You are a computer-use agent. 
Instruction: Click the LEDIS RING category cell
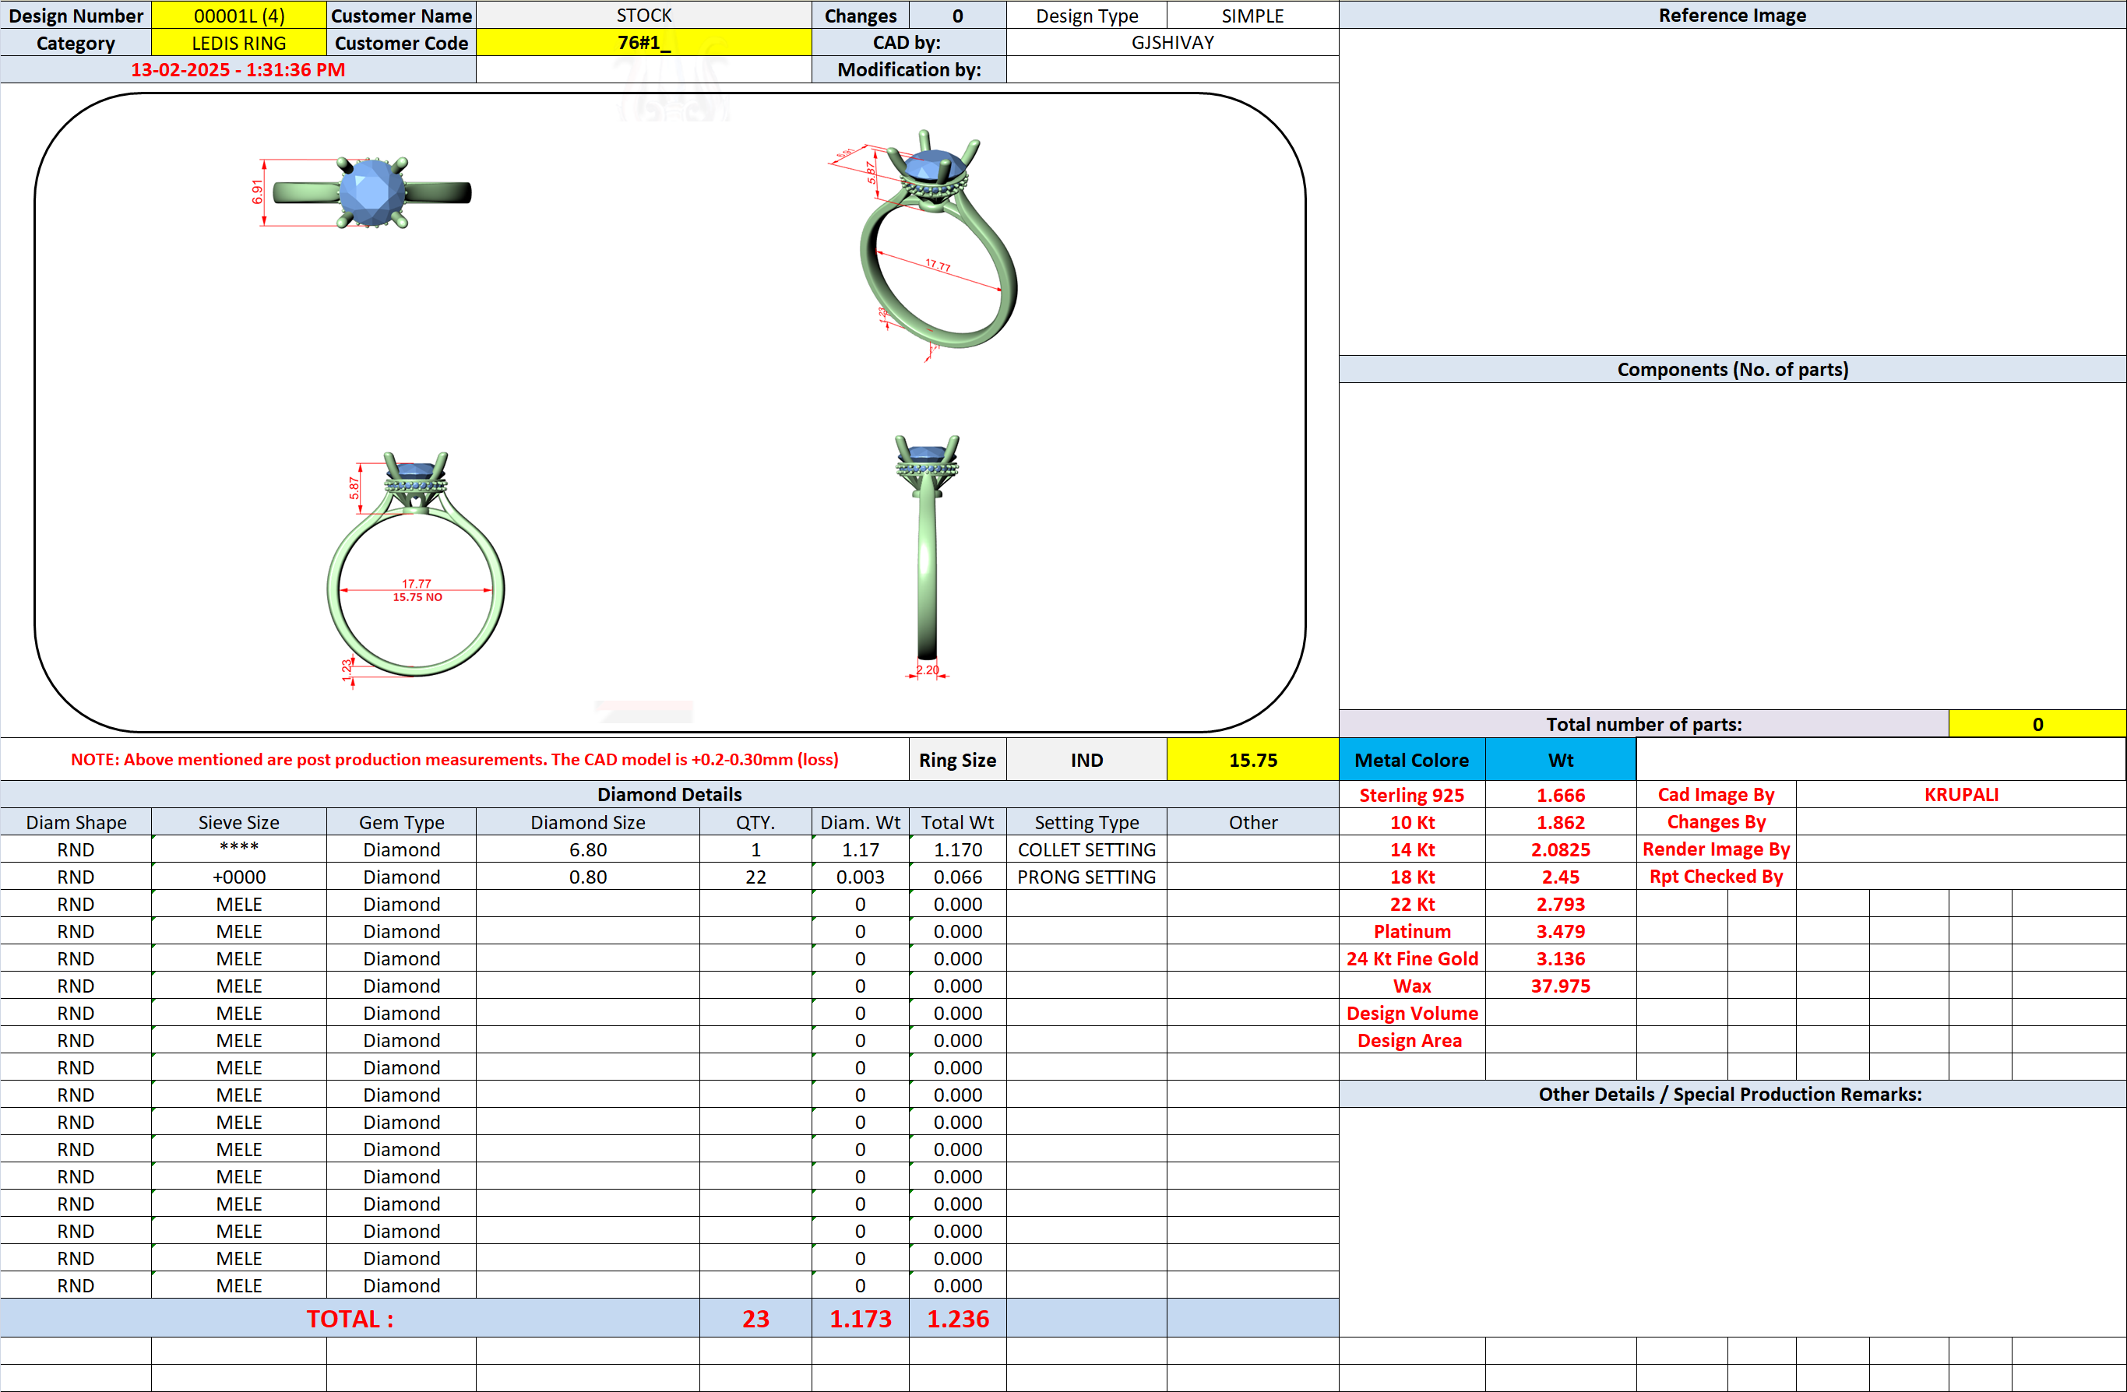click(238, 43)
